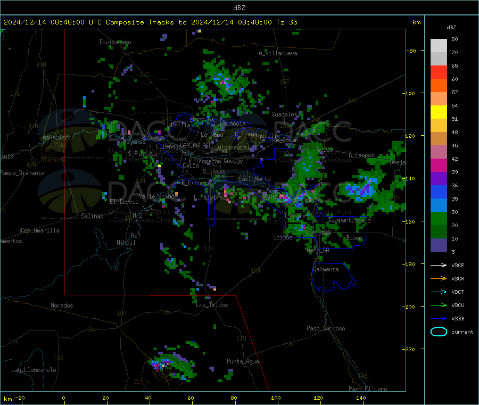This screenshot has height=405, width=479.
Task: Click the Bowen place label
Action: [x=354, y=237]
